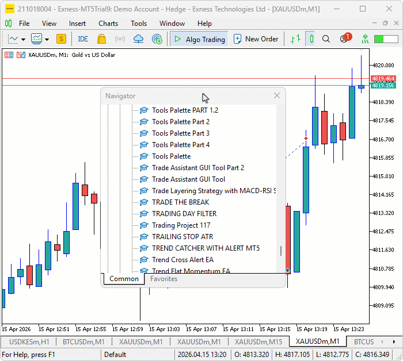Expand the indicators dropdown arrow

click(x=47, y=39)
